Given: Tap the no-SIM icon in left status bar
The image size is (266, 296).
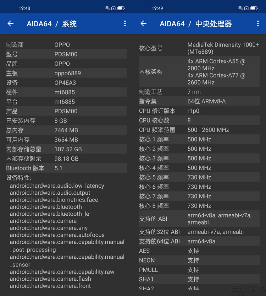Looking at the screenshot, I should [x=113, y=8].
